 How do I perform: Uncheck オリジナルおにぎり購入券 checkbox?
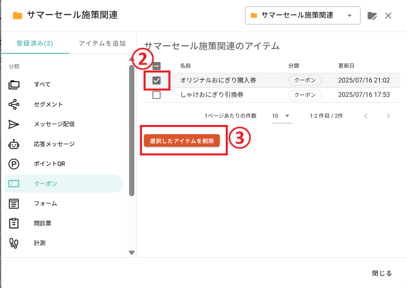tap(156, 81)
